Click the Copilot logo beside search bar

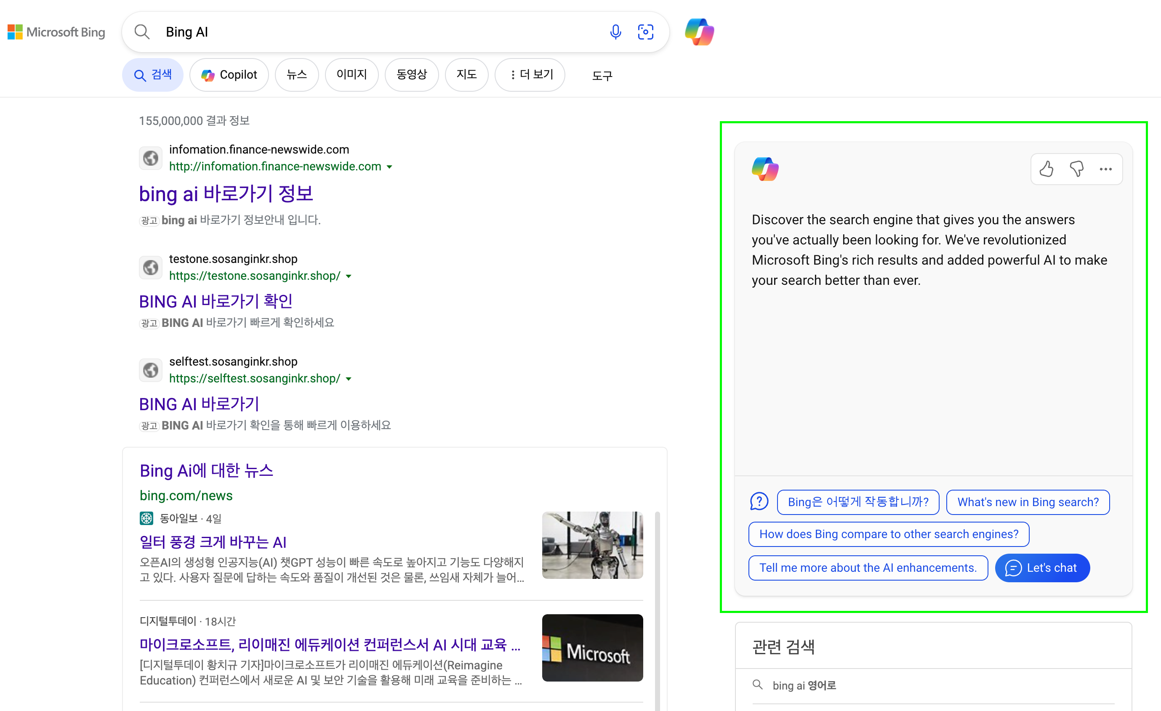coord(699,32)
